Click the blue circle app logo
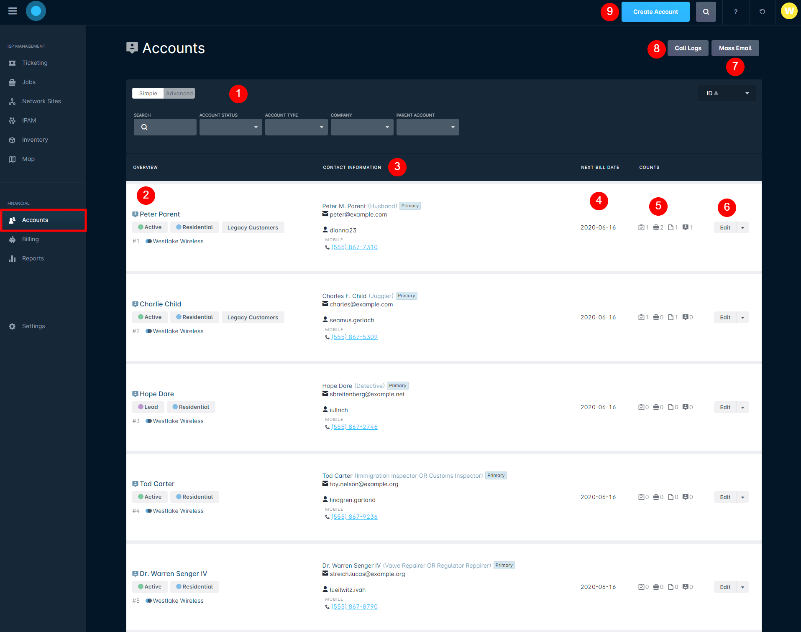This screenshot has height=632, width=801. pyautogui.click(x=36, y=11)
